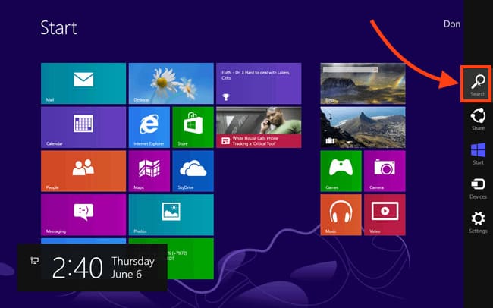Open the Video tile

pyautogui.click(x=385, y=215)
